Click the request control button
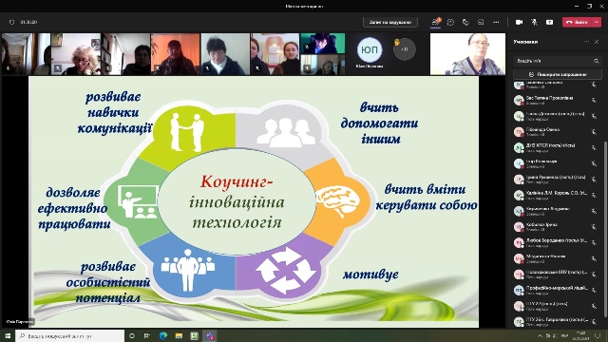The image size is (608, 342). click(x=390, y=22)
